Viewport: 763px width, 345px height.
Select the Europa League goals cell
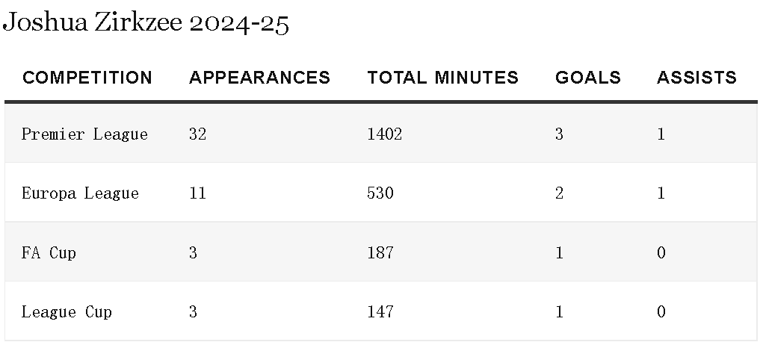(x=559, y=193)
